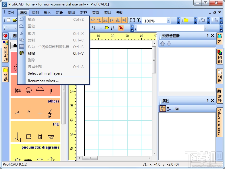Click the down arrow in resource manager
Image resolution: width=225 pixels, height=169 pixels.
point(169,43)
